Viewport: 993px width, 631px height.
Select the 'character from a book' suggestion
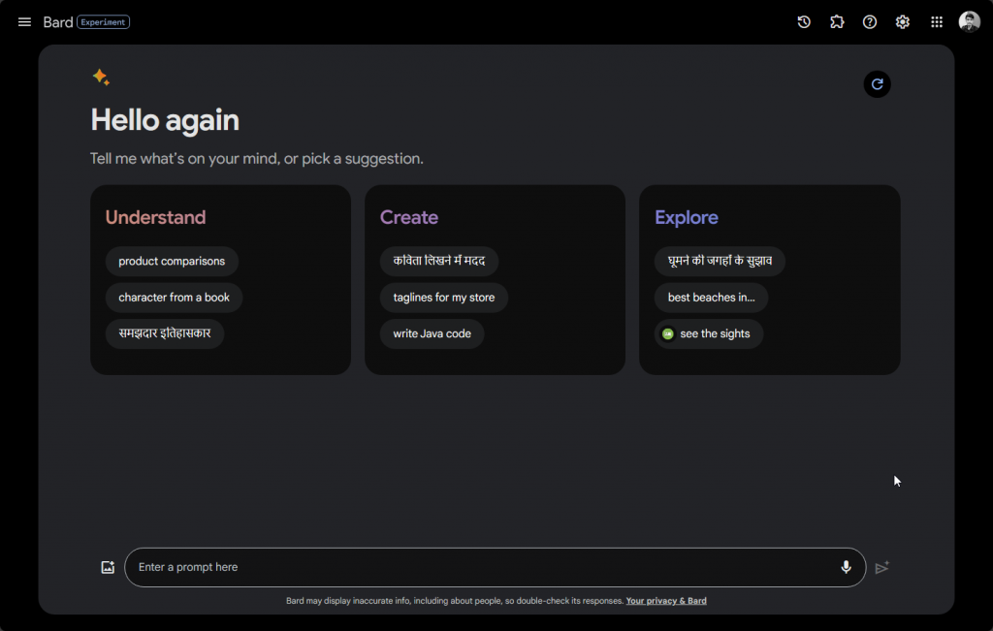coord(174,298)
